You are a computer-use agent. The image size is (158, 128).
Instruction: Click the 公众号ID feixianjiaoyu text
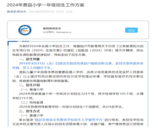pos(57,32)
